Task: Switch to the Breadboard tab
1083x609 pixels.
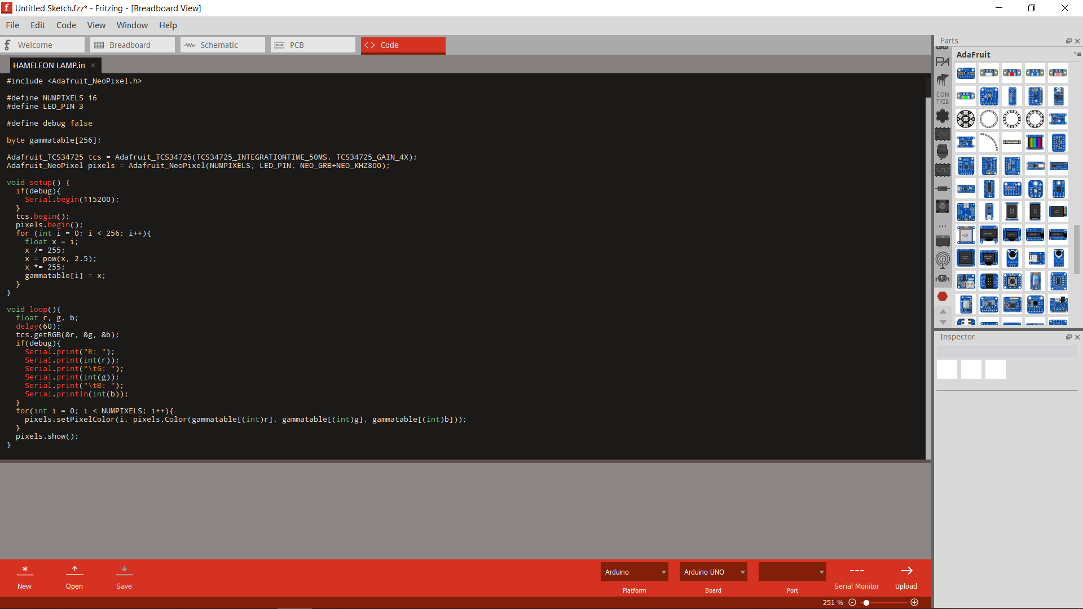Action: click(x=133, y=45)
